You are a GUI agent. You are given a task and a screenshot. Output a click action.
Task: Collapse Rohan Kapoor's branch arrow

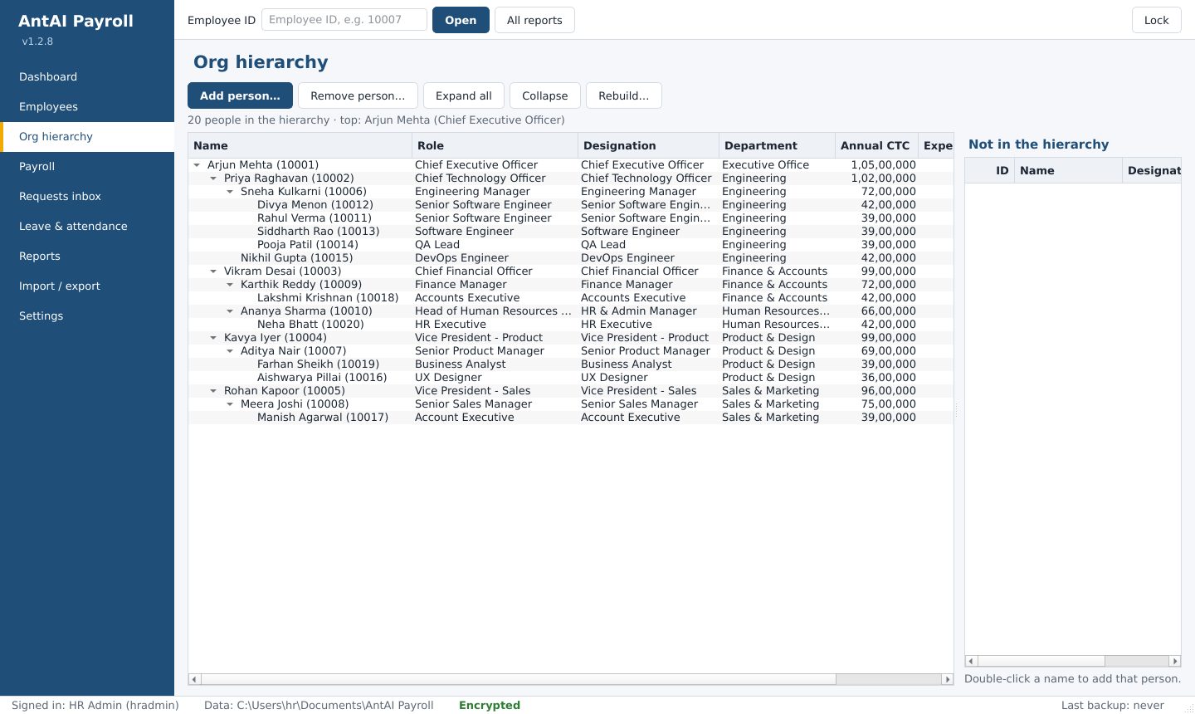coord(213,391)
